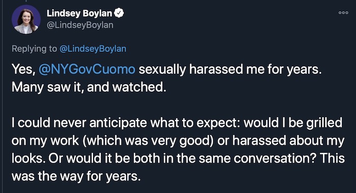Follow the blue @LindseyBoylan link after Replying to
The image size is (356, 193).
93,49
